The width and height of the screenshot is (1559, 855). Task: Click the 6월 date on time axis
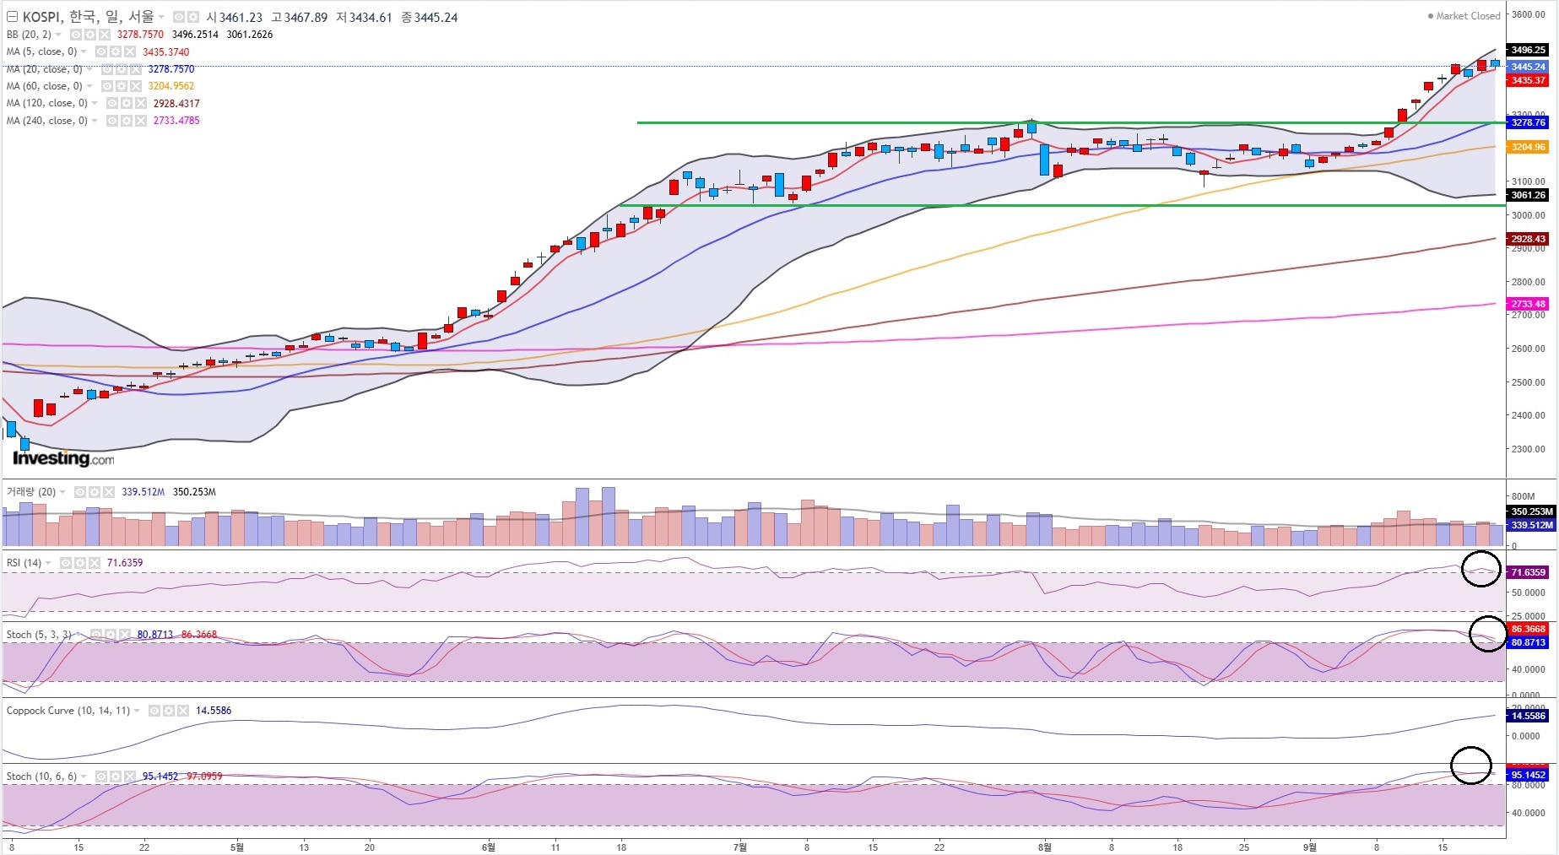click(x=488, y=847)
